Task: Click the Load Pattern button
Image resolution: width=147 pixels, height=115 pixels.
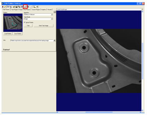Action: point(8,34)
